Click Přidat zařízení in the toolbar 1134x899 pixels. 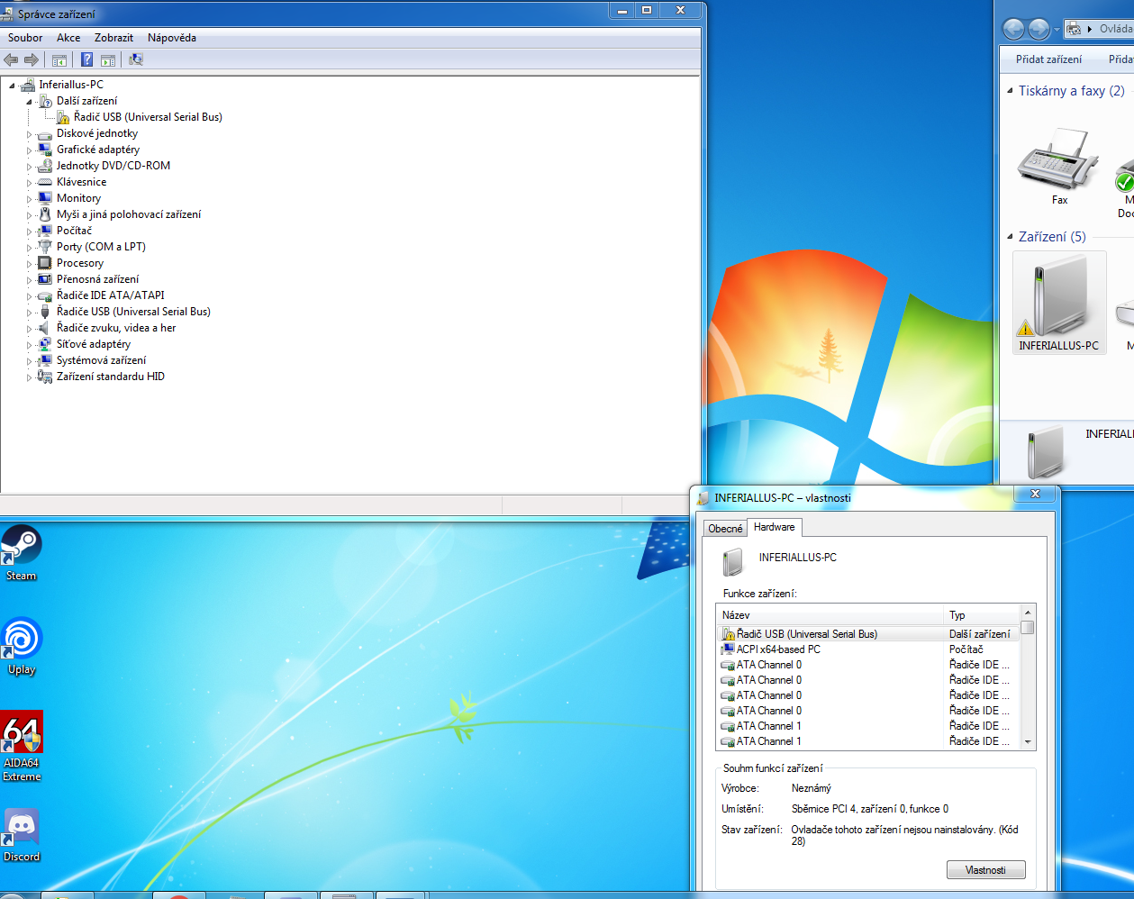coord(1048,59)
